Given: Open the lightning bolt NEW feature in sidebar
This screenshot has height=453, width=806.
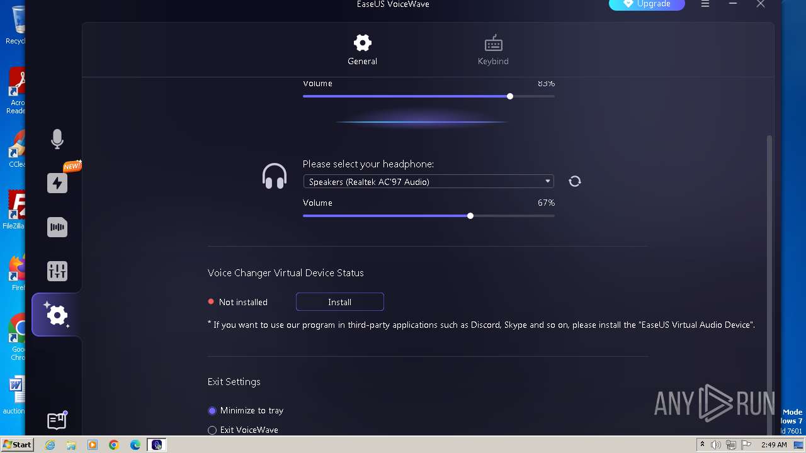Looking at the screenshot, I should click(57, 183).
